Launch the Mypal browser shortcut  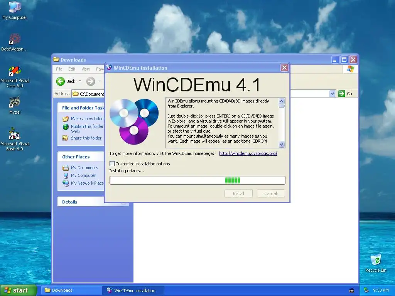coord(15,105)
